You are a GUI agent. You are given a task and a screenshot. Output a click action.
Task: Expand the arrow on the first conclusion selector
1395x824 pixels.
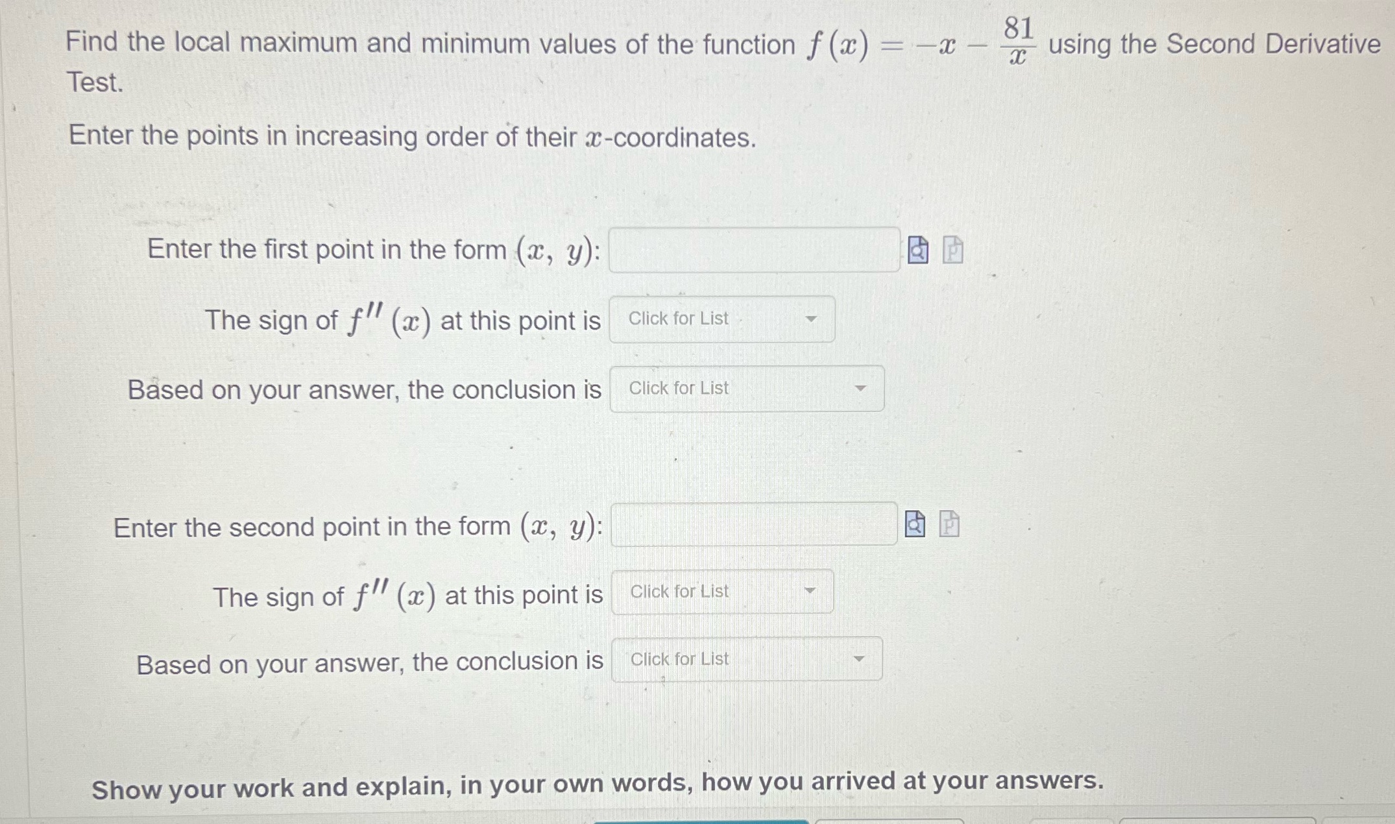point(861,388)
